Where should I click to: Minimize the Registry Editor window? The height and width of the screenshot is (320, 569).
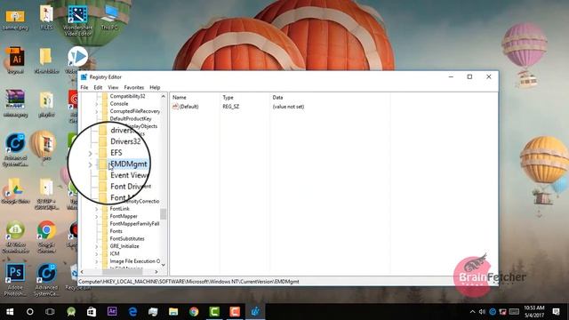pos(451,77)
